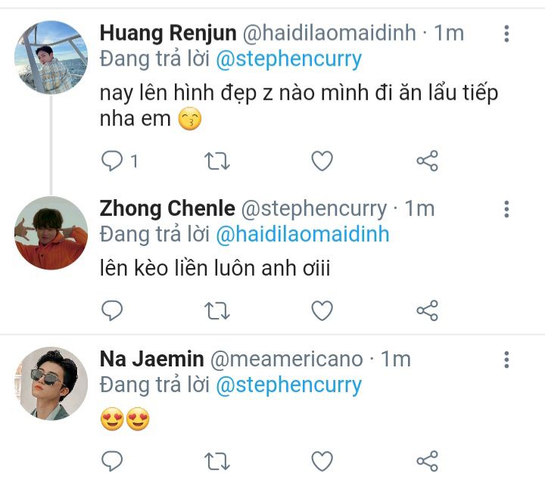Share Na Jaemin's tweet
The width and height of the screenshot is (545, 483).
[427, 460]
